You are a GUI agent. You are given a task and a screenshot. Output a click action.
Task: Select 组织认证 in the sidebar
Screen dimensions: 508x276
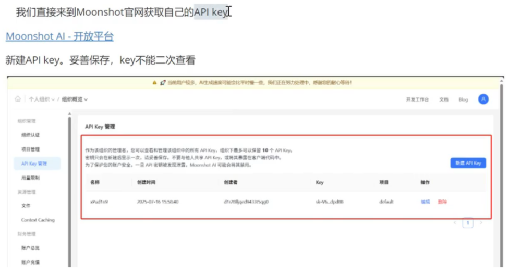pyautogui.click(x=30, y=135)
